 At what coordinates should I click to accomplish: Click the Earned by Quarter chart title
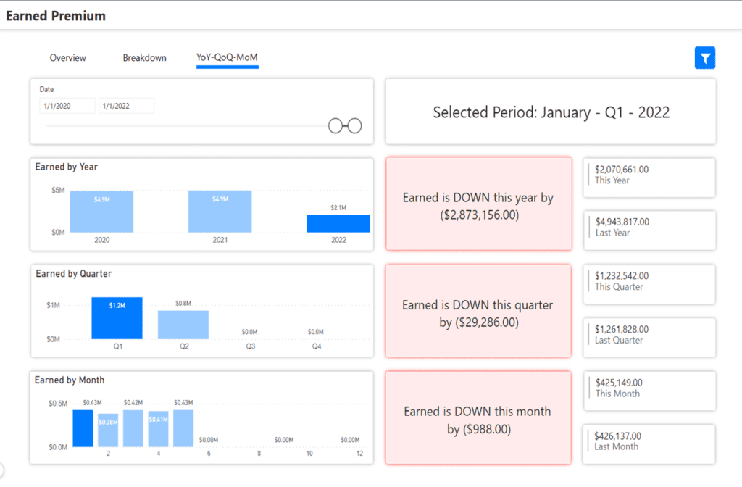(73, 274)
